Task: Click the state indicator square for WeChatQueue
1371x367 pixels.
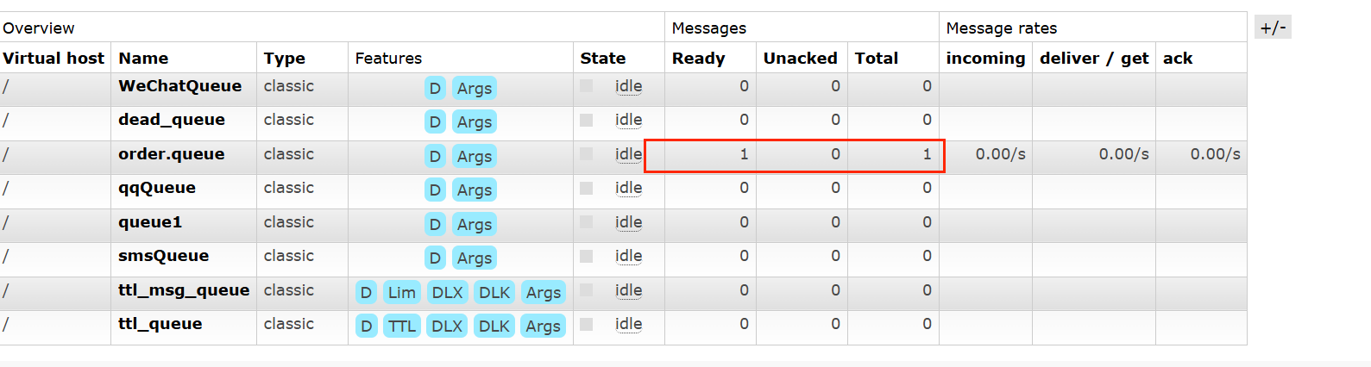Action: pos(587,86)
